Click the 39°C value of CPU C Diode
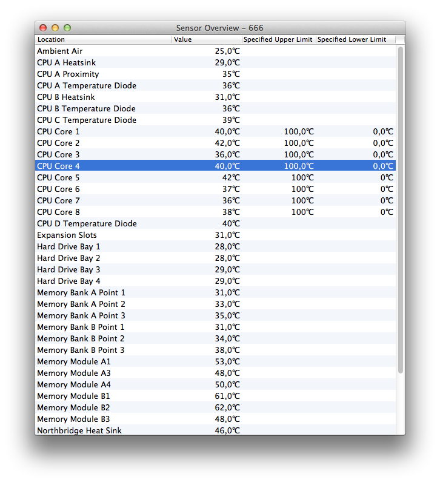 click(231, 120)
